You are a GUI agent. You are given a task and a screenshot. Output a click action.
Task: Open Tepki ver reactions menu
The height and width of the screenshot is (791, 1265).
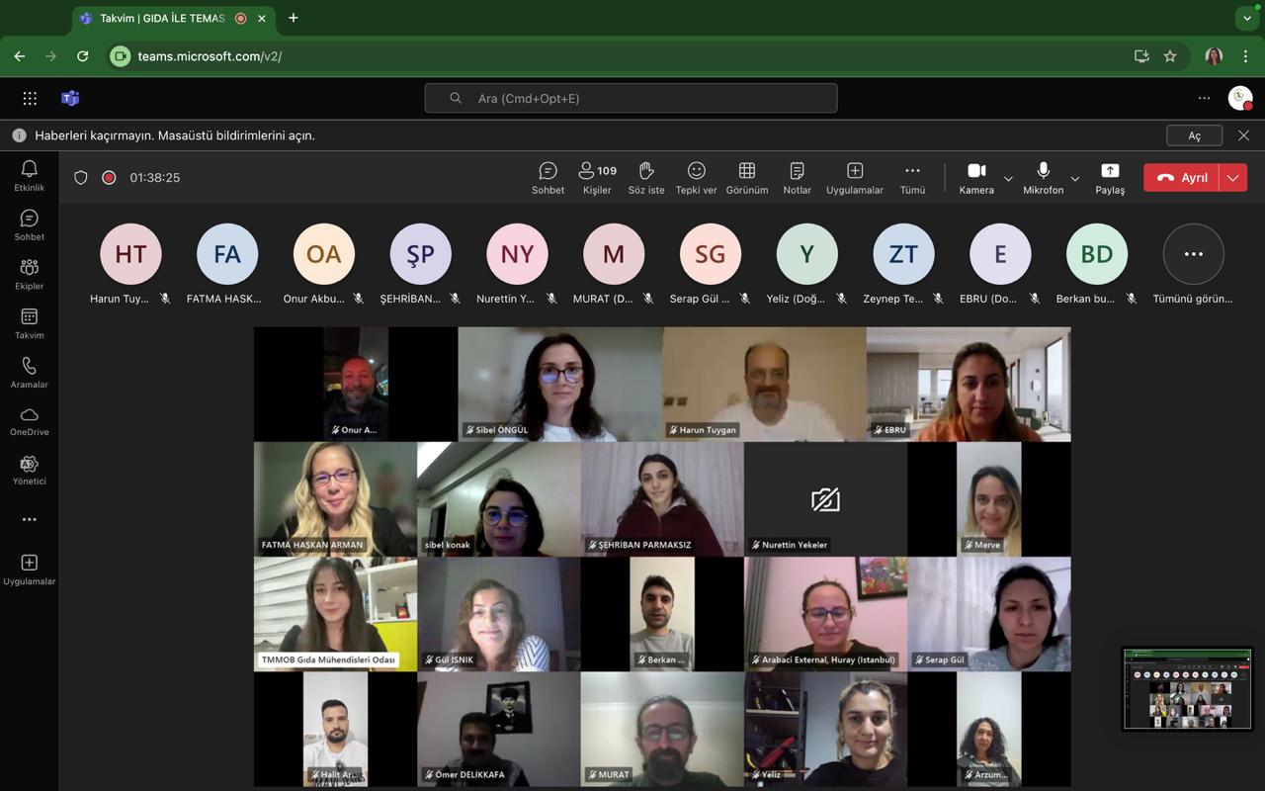coord(696,177)
